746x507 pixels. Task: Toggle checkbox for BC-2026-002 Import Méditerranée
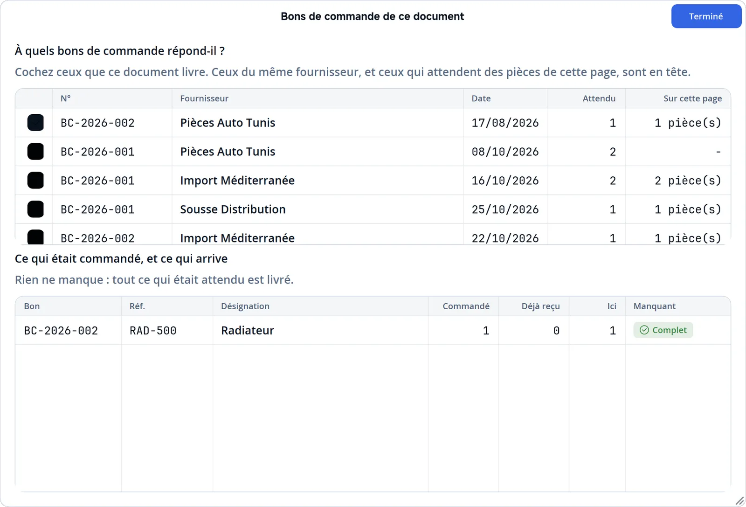pyautogui.click(x=35, y=237)
